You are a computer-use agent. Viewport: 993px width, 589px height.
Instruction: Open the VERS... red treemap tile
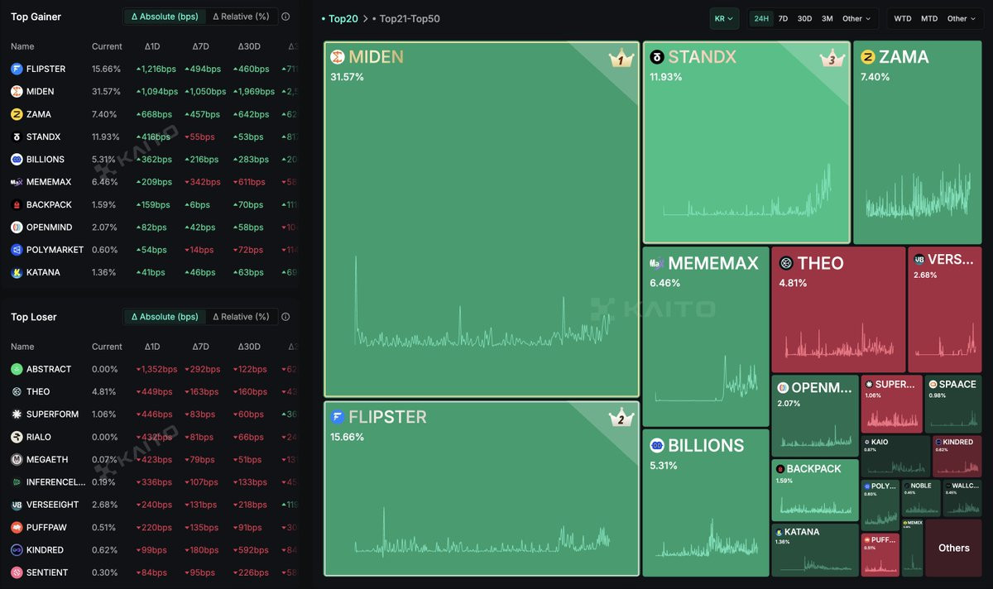[944, 309]
